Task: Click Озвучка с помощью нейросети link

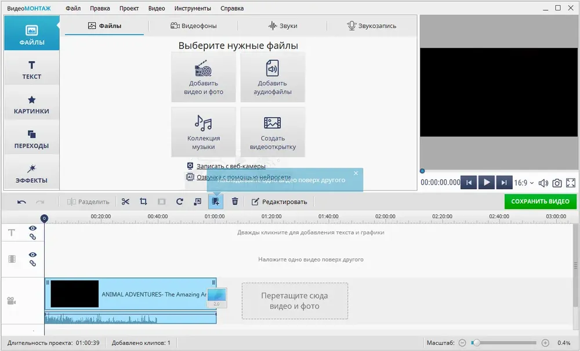Action: click(244, 177)
